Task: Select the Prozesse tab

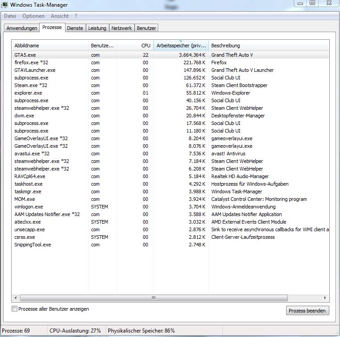Action: [x=52, y=27]
